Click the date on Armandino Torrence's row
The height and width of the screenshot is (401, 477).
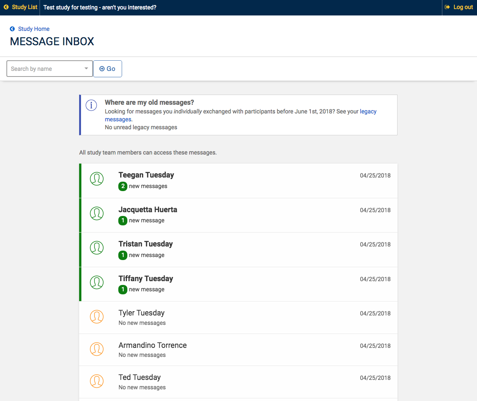click(x=375, y=346)
